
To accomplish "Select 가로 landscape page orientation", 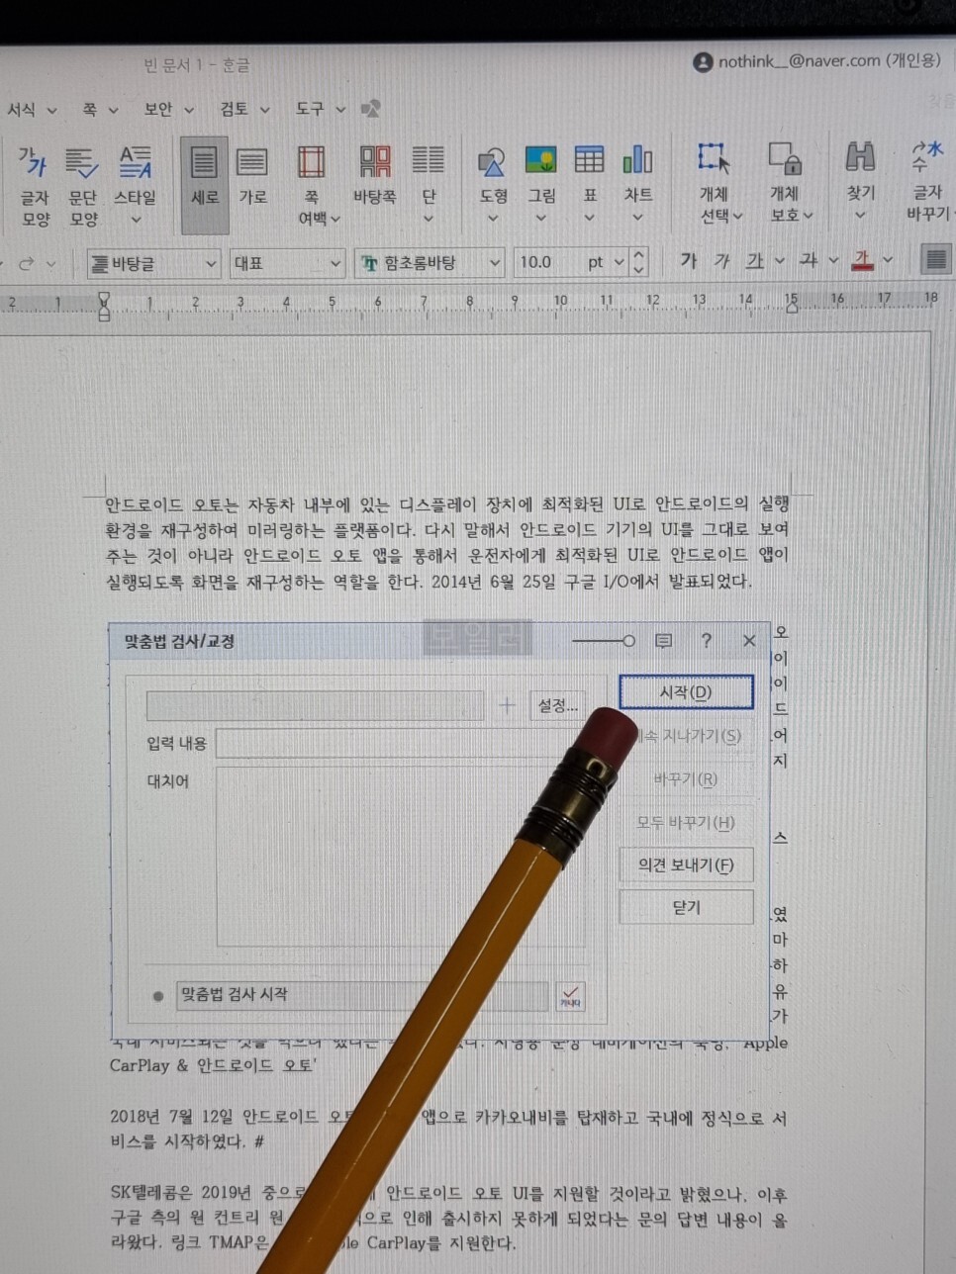I will 252,176.
